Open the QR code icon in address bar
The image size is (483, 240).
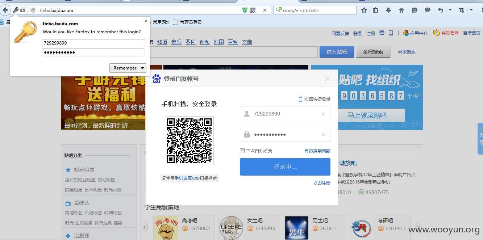[253, 10]
